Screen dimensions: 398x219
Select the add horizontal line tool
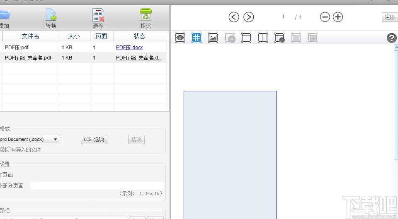click(x=246, y=38)
